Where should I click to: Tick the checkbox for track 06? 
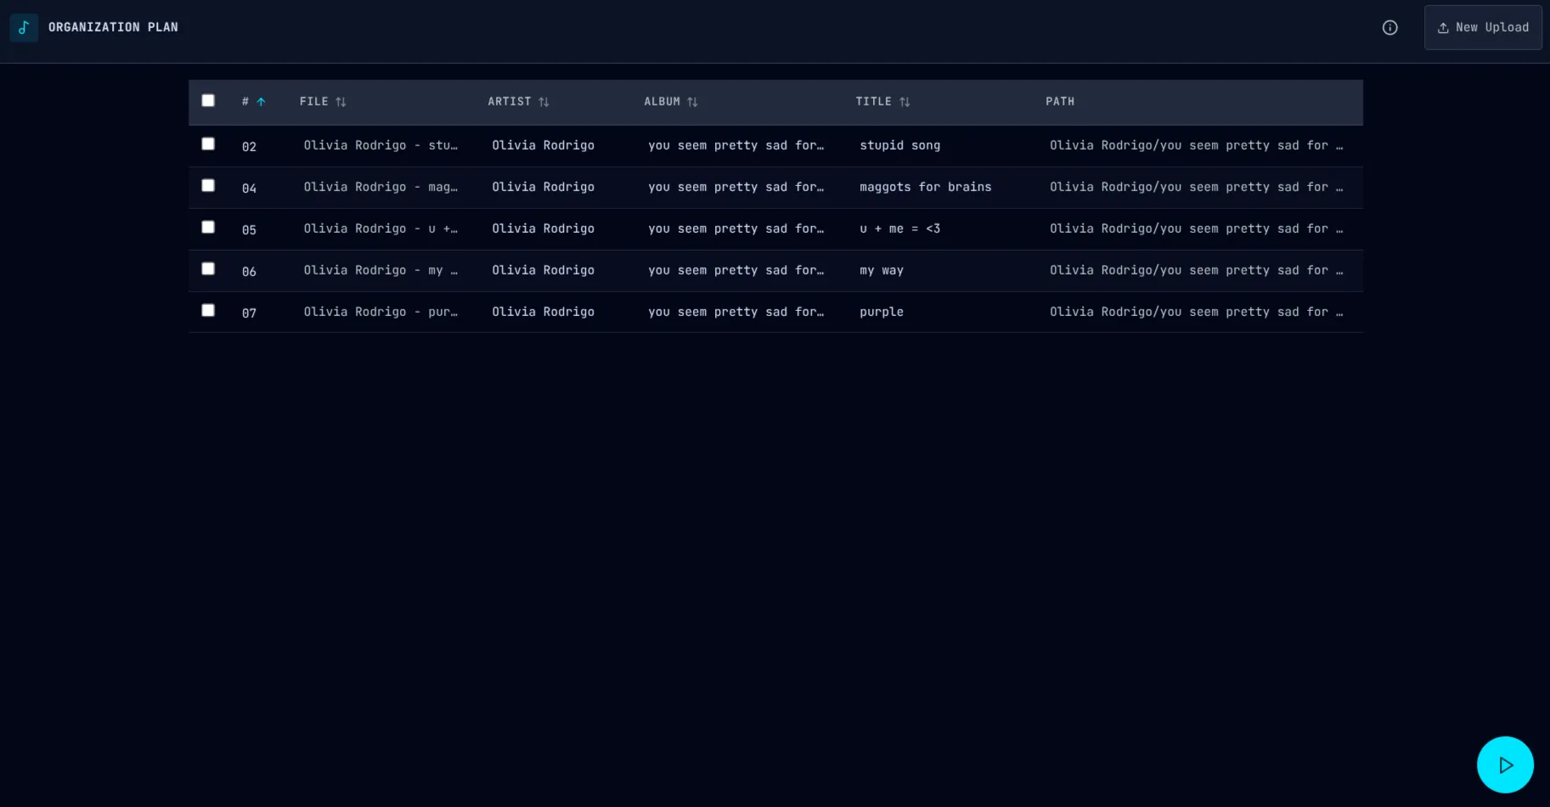coord(208,268)
